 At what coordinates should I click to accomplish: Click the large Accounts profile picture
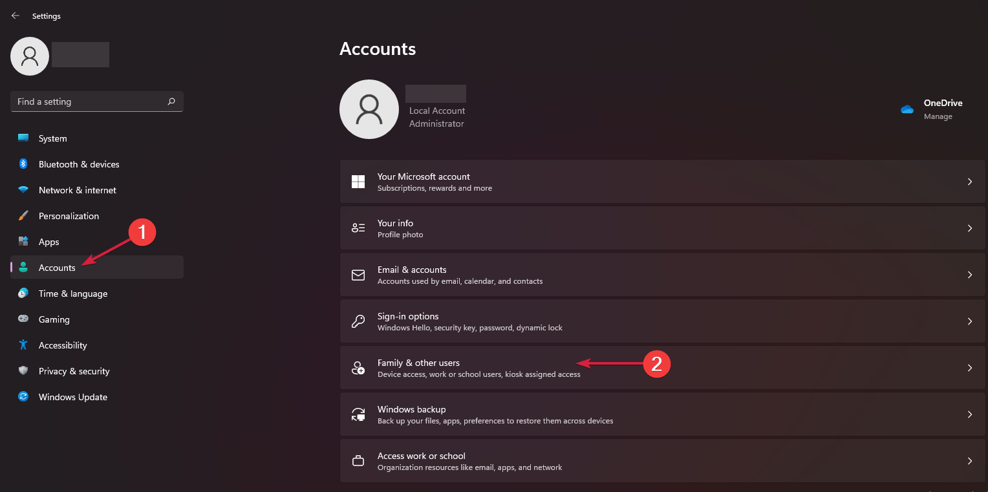[369, 109]
